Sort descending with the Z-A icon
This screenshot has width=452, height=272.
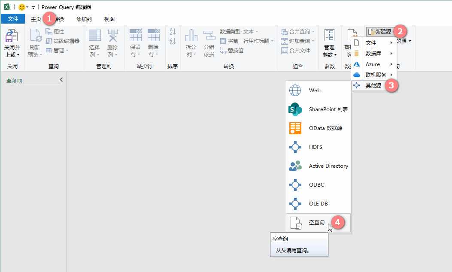point(173,41)
